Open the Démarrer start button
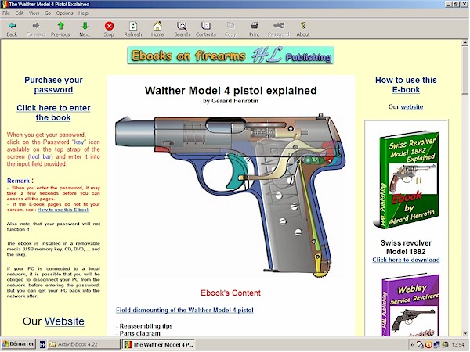This screenshot has height=352, width=470. pyautogui.click(x=19, y=344)
